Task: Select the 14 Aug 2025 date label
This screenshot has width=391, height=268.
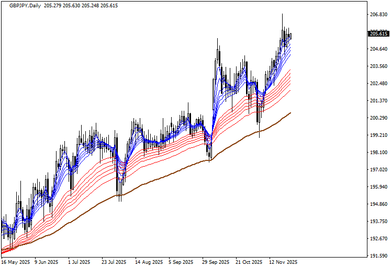Action: 149,262
